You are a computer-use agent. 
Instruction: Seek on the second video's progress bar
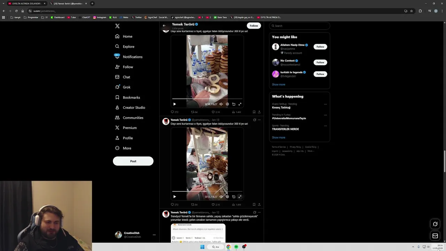pyautogui.click(x=207, y=191)
